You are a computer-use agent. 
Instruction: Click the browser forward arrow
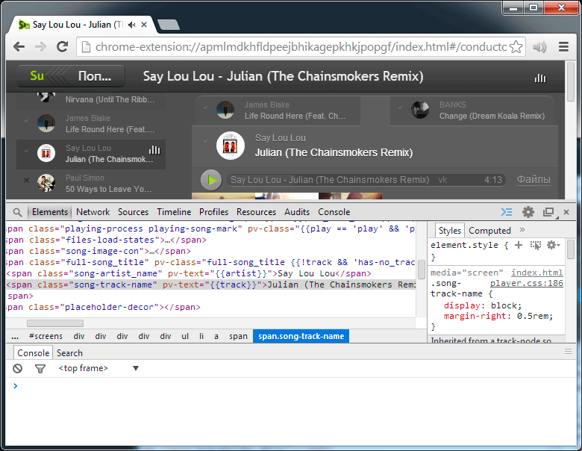pyautogui.click(x=40, y=47)
